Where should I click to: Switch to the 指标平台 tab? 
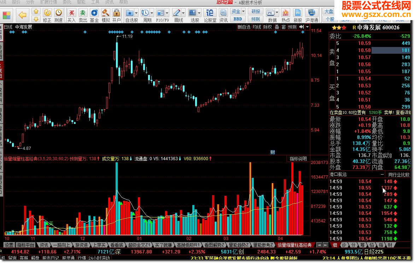tap(26, 245)
